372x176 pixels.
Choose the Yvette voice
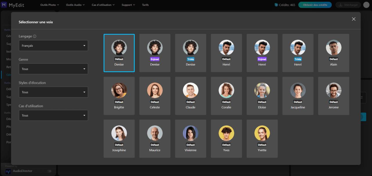pyautogui.click(x=262, y=139)
